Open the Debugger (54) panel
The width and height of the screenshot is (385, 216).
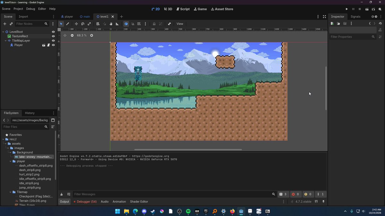pyautogui.click(x=85, y=202)
